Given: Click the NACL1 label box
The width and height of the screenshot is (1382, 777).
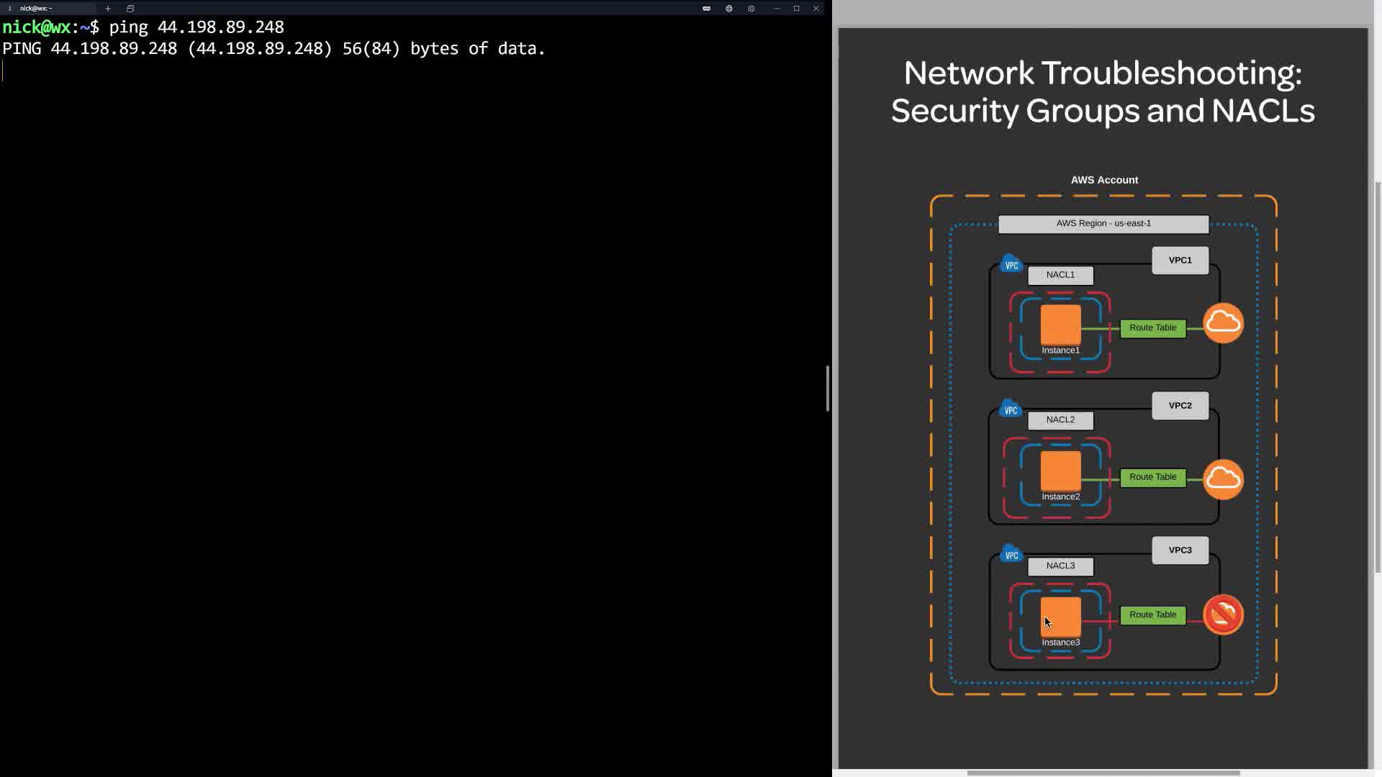Looking at the screenshot, I should 1060,275.
